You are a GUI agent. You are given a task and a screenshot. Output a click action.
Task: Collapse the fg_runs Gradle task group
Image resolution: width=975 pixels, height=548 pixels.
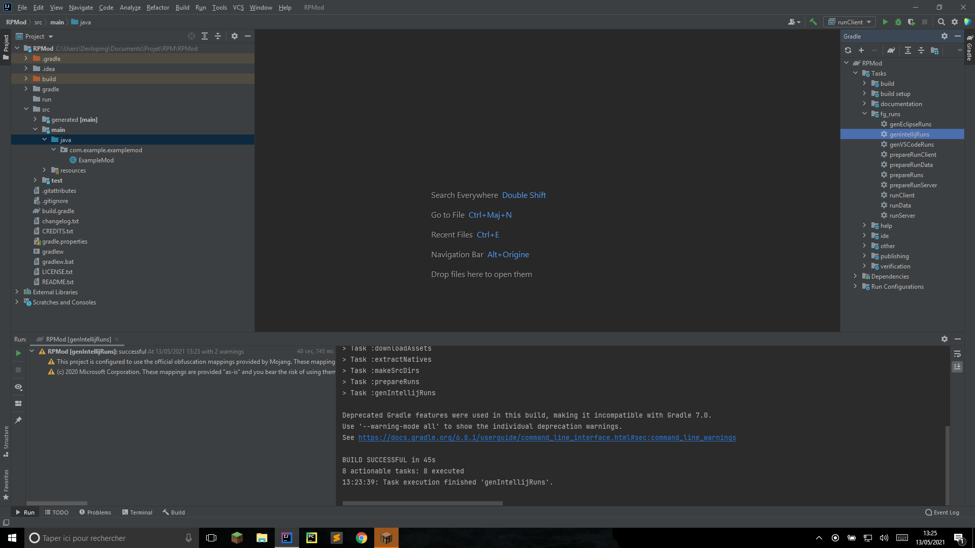click(864, 114)
